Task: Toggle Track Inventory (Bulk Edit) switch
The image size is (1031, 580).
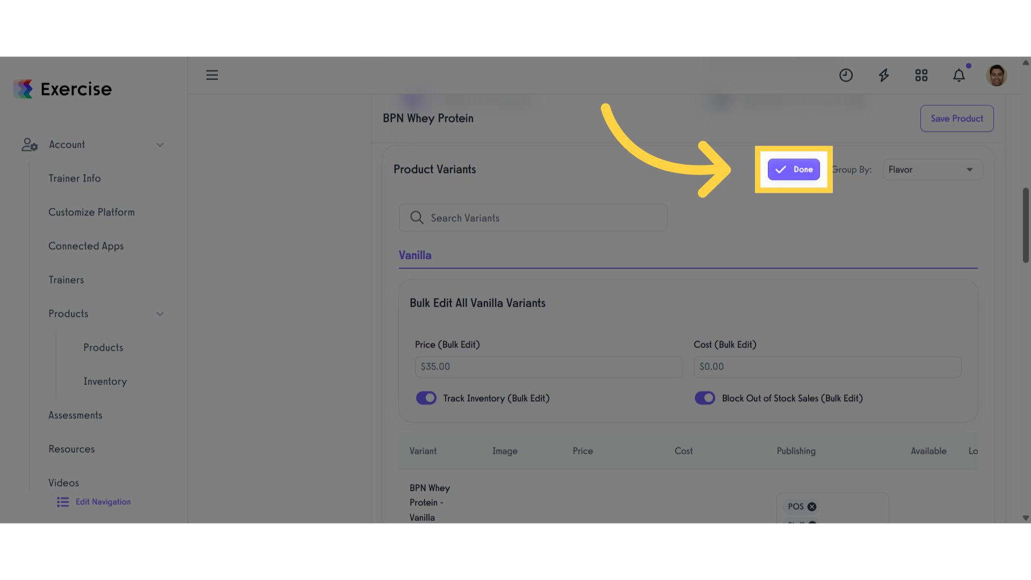Action: 426,398
